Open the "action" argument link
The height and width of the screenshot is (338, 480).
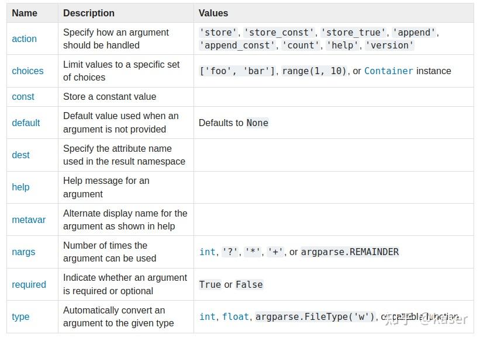(x=24, y=39)
